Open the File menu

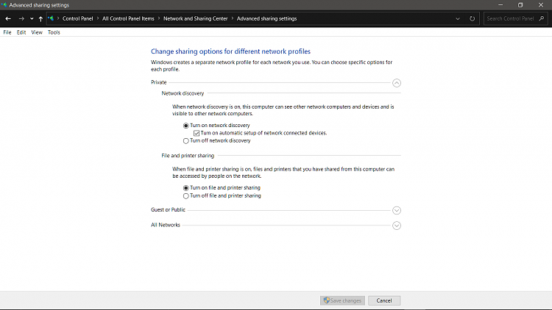pyautogui.click(x=7, y=32)
